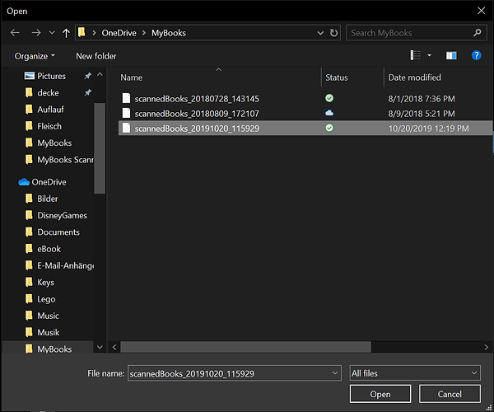Click the horizontal scrollbar right arrow
Screen dimensions: 494x412
coord(486,347)
